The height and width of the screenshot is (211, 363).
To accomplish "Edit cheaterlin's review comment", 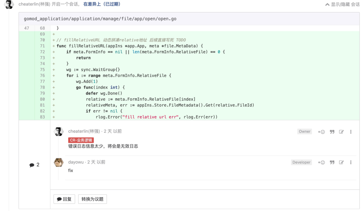I will (341, 132).
